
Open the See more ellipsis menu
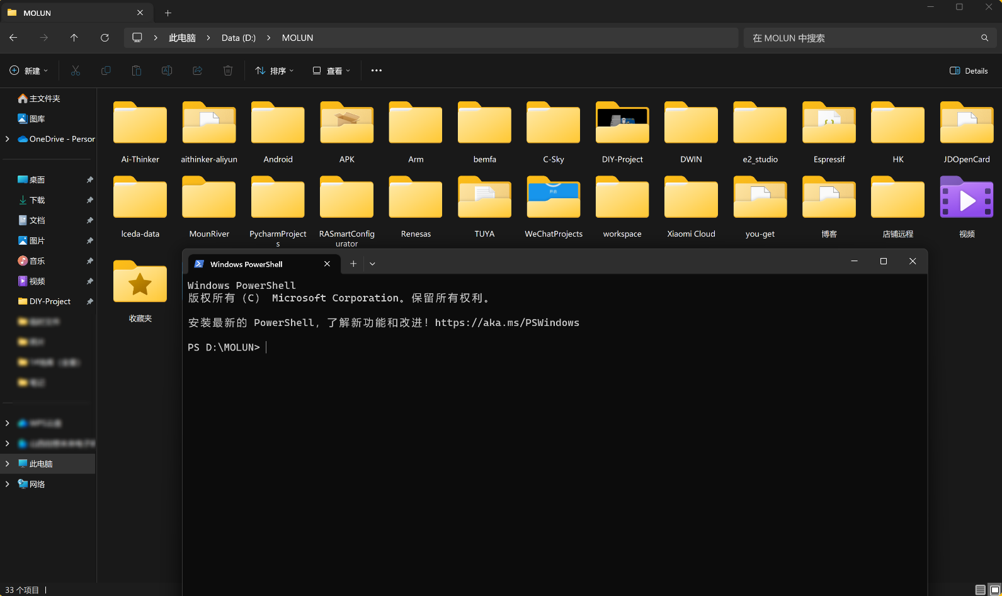pyautogui.click(x=377, y=70)
